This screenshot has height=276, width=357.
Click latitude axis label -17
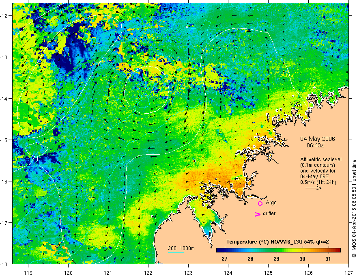[x=4, y=222]
